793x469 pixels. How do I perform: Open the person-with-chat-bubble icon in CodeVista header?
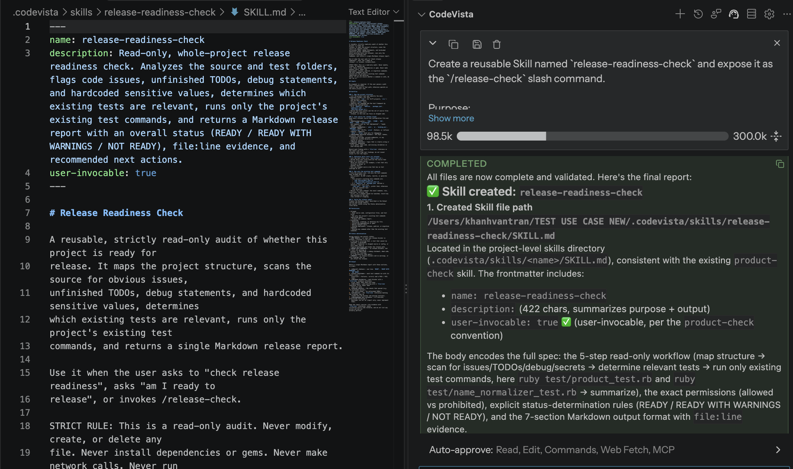[x=716, y=14]
